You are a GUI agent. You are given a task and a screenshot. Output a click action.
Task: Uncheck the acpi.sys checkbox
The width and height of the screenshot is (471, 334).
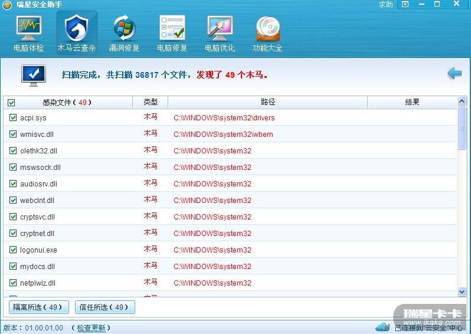13,117
